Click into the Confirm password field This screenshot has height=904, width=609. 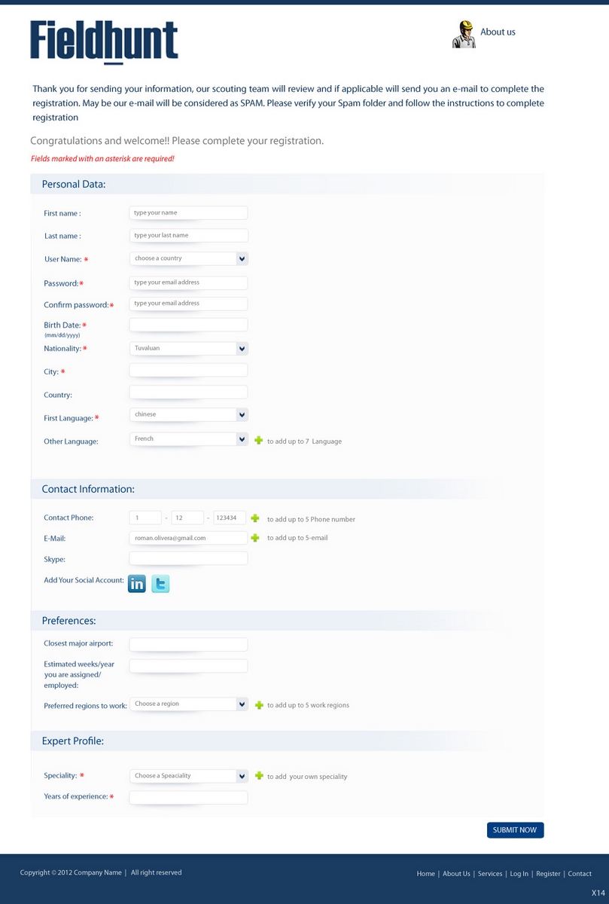coord(188,304)
